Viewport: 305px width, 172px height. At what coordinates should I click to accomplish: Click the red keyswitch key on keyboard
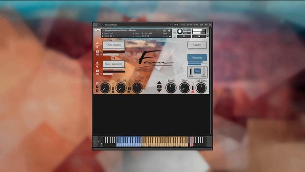click(x=192, y=141)
